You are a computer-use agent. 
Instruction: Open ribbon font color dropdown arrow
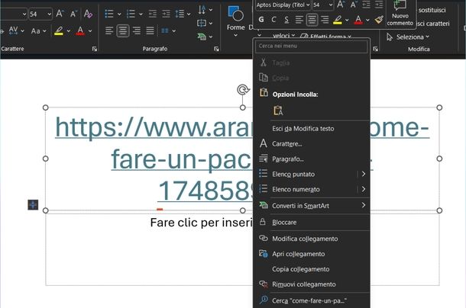pos(90,30)
